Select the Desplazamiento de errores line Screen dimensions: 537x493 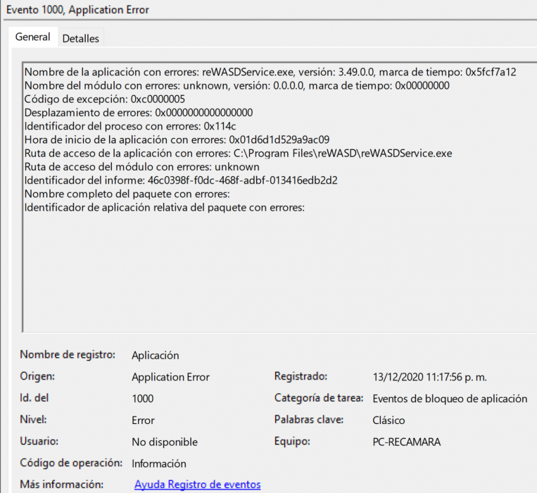tap(138, 113)
